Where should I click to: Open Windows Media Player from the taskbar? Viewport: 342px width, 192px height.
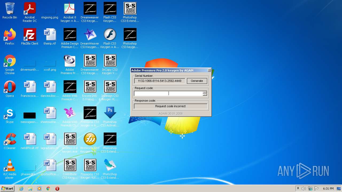39,189
